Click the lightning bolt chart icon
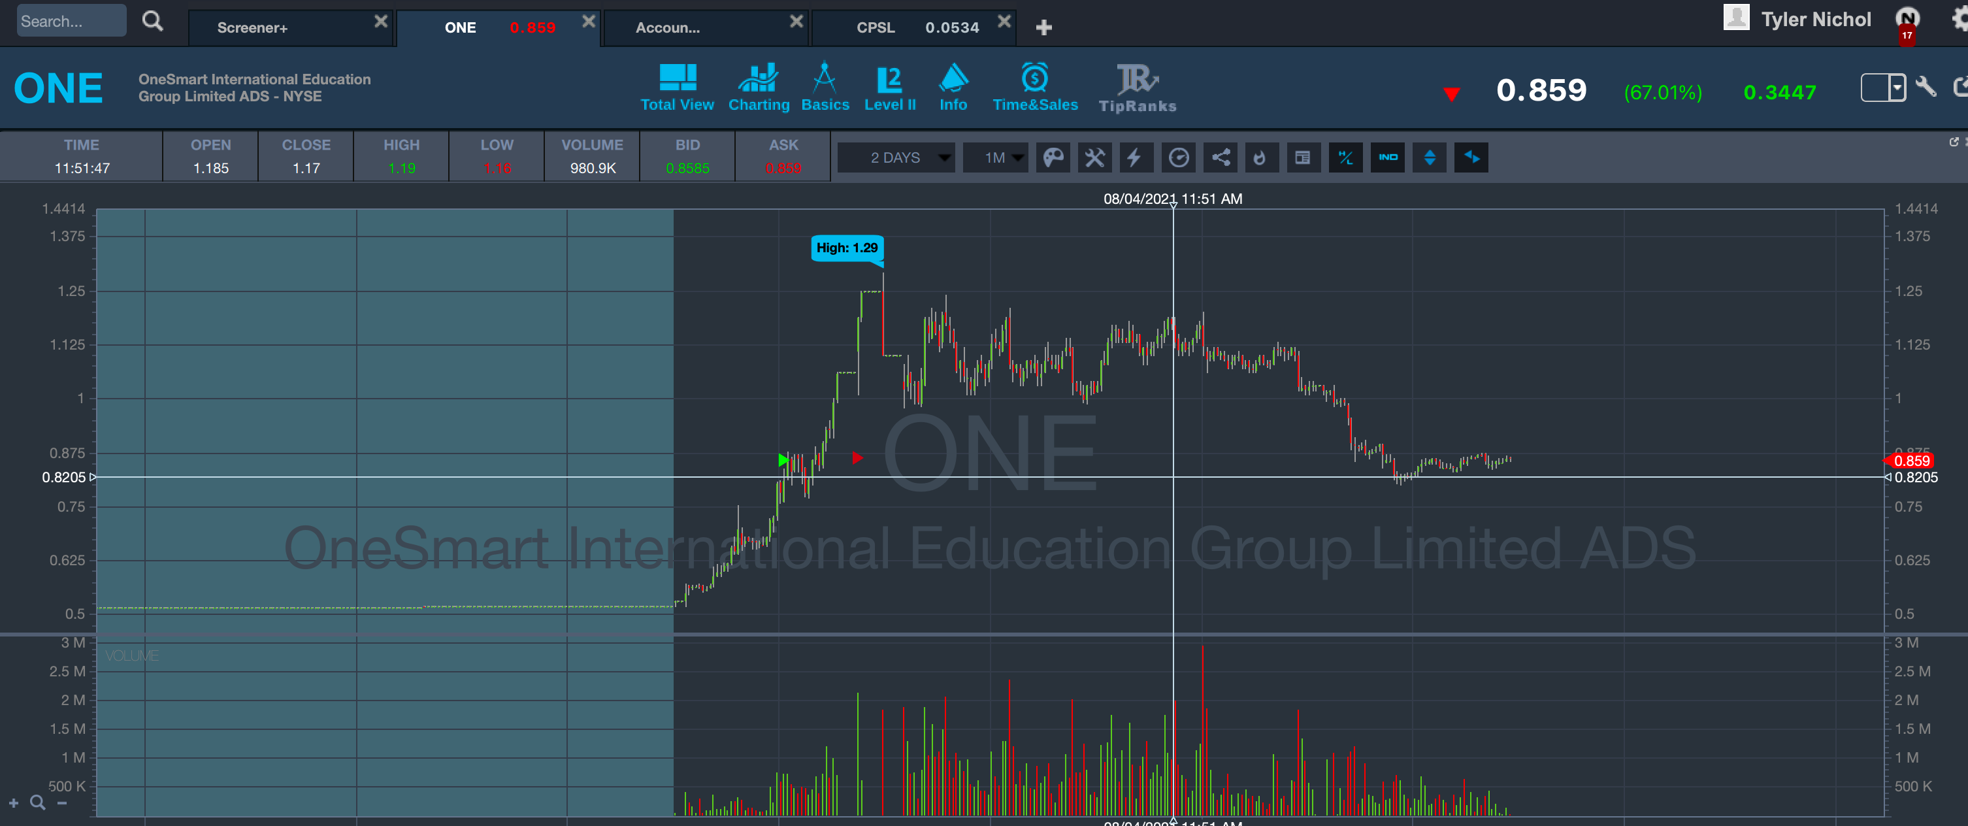This screenshot has height=826, width=1968. tap(1136, 157)
